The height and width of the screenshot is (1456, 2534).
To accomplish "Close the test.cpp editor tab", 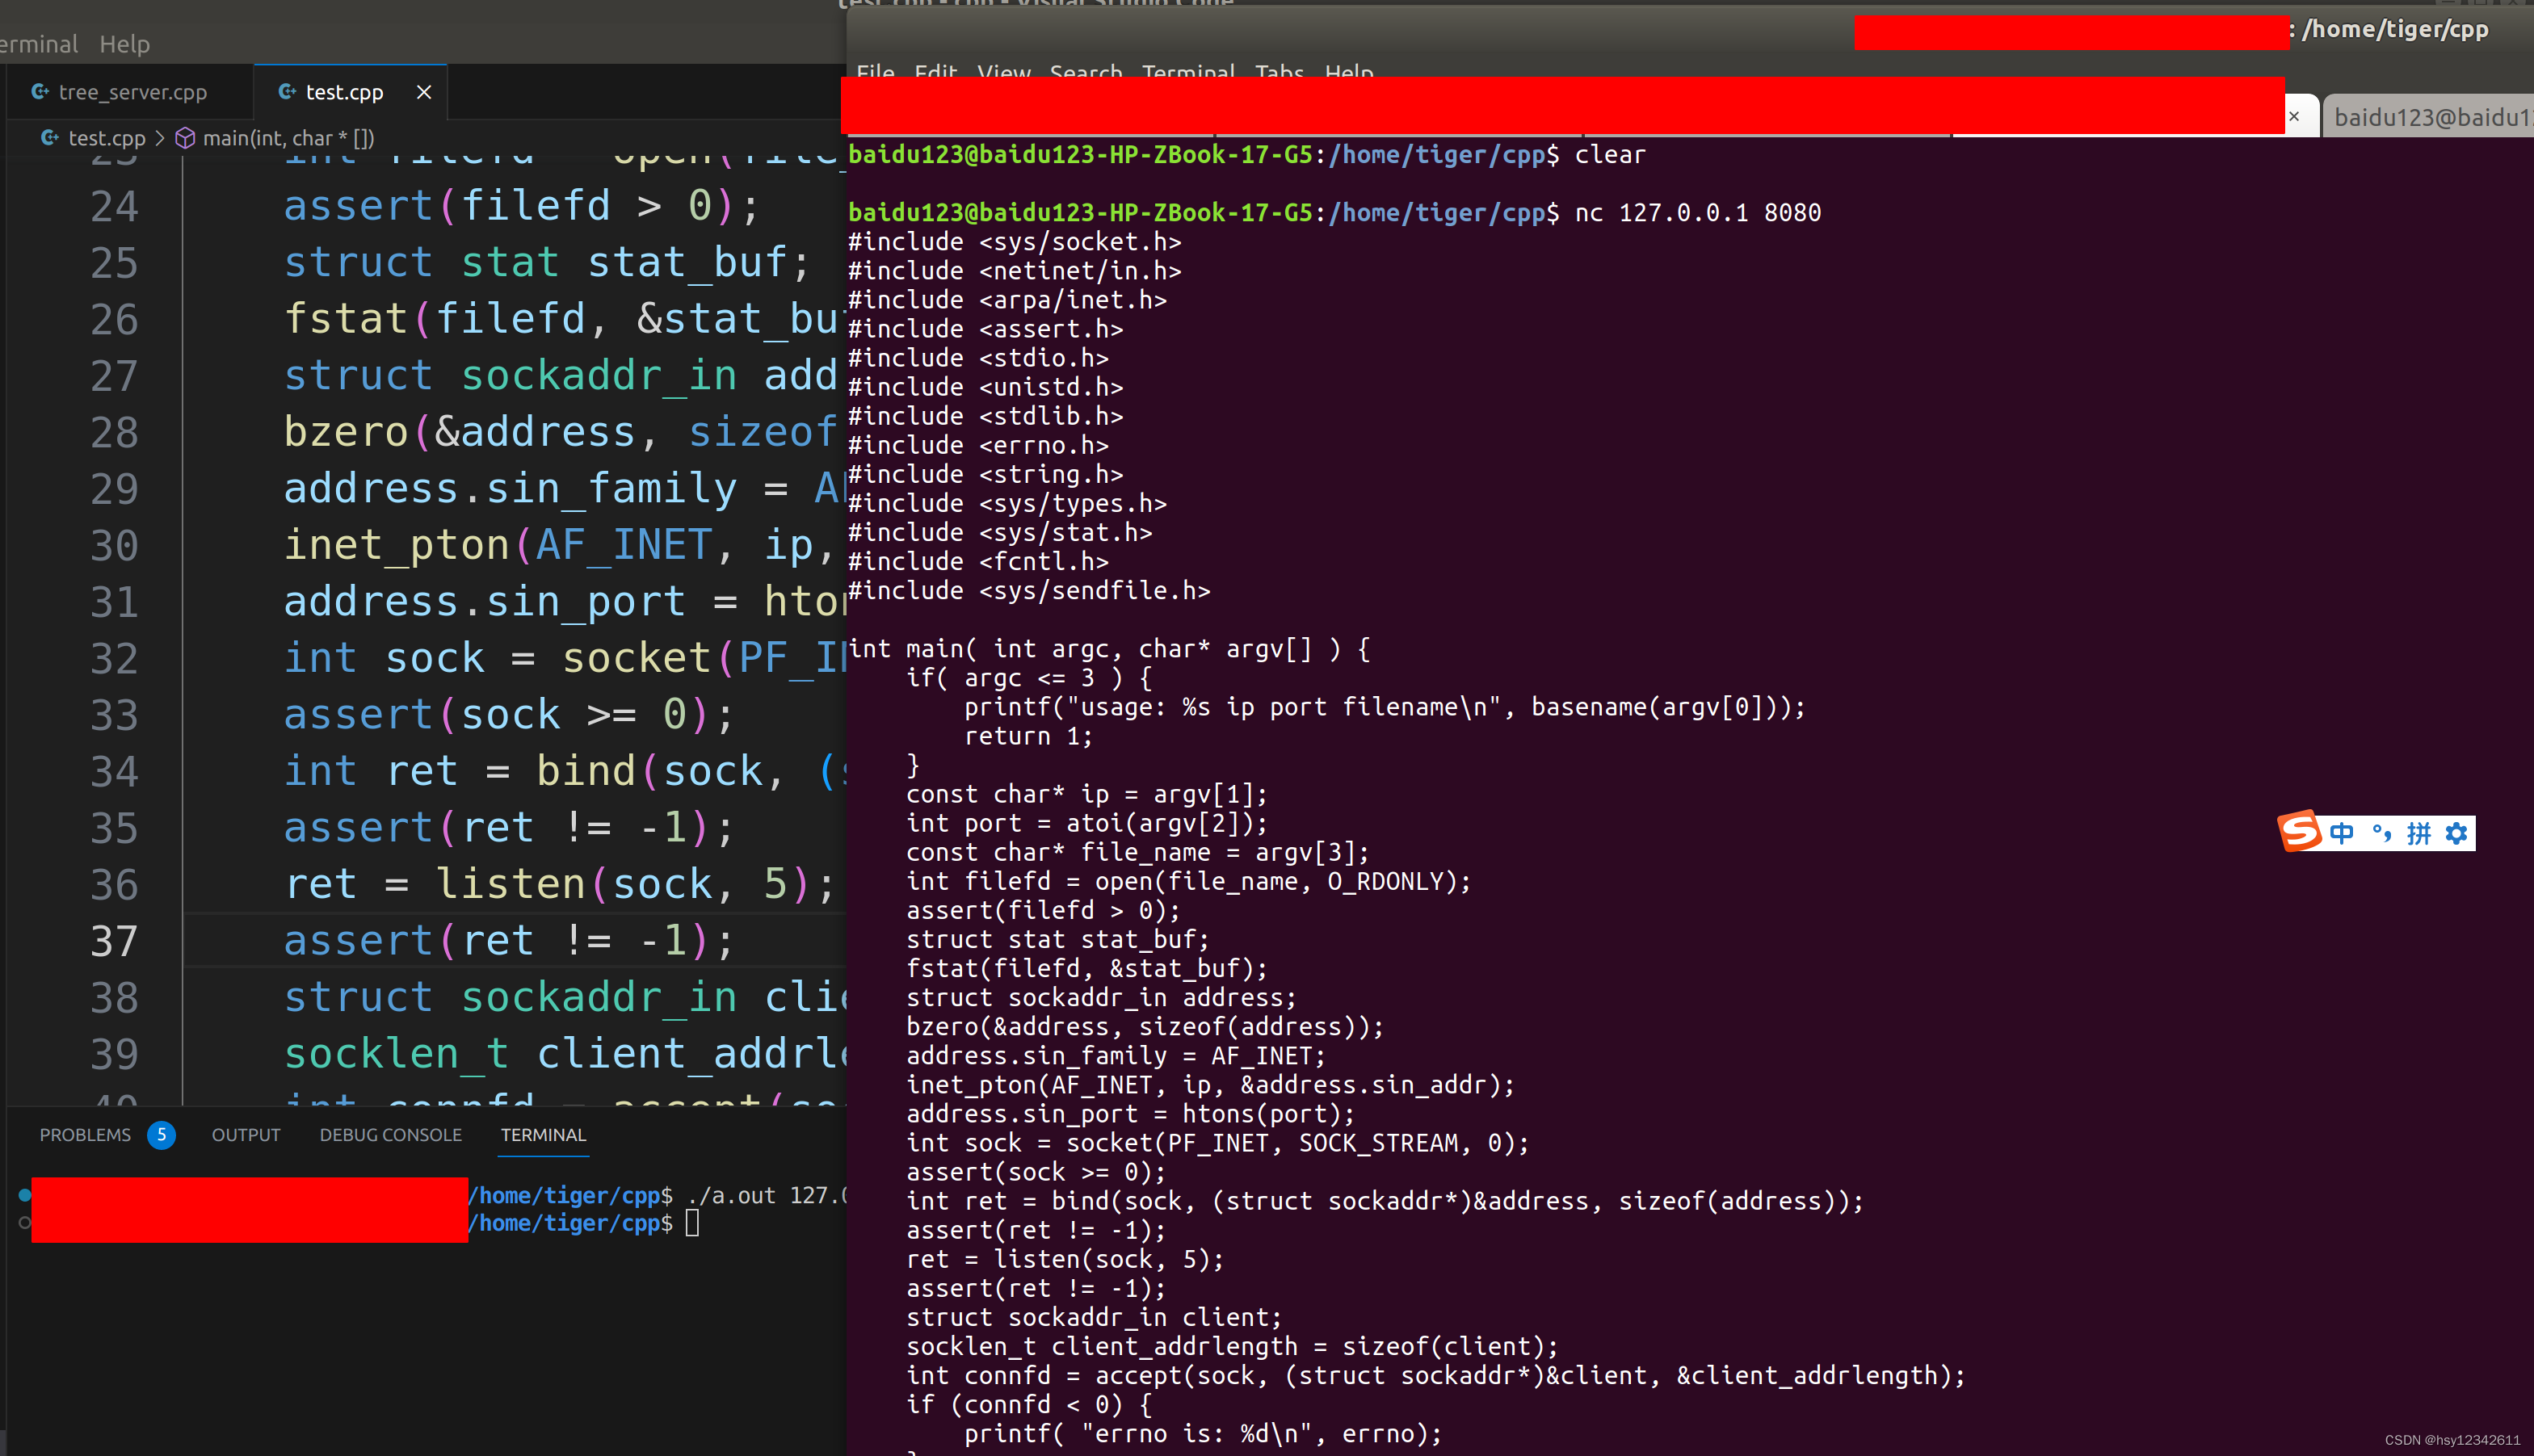I will [424, 92].
